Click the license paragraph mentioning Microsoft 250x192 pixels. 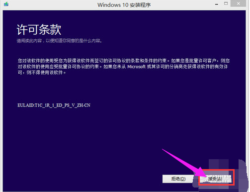tap(124, 67)
